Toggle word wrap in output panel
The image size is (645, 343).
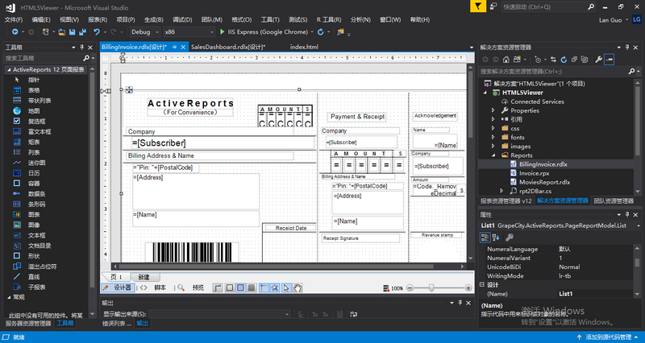(353, 314)
